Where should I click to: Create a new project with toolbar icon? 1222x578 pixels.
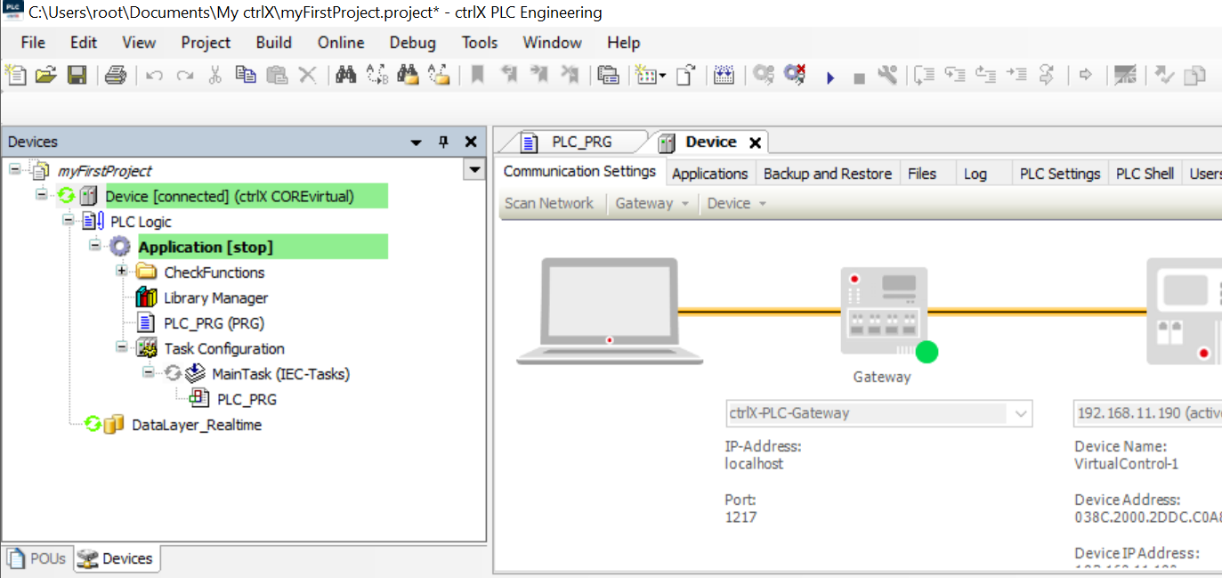click(x=16, y=76)
